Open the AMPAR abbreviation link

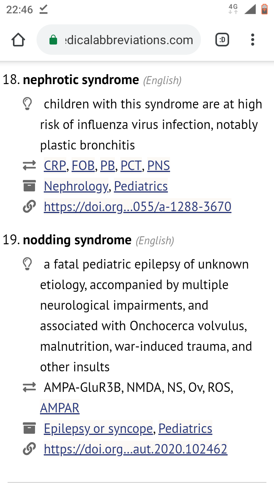point(60,408)
